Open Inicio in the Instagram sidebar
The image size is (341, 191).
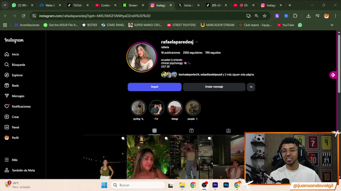pyautogui.click(x=12, y=54)
